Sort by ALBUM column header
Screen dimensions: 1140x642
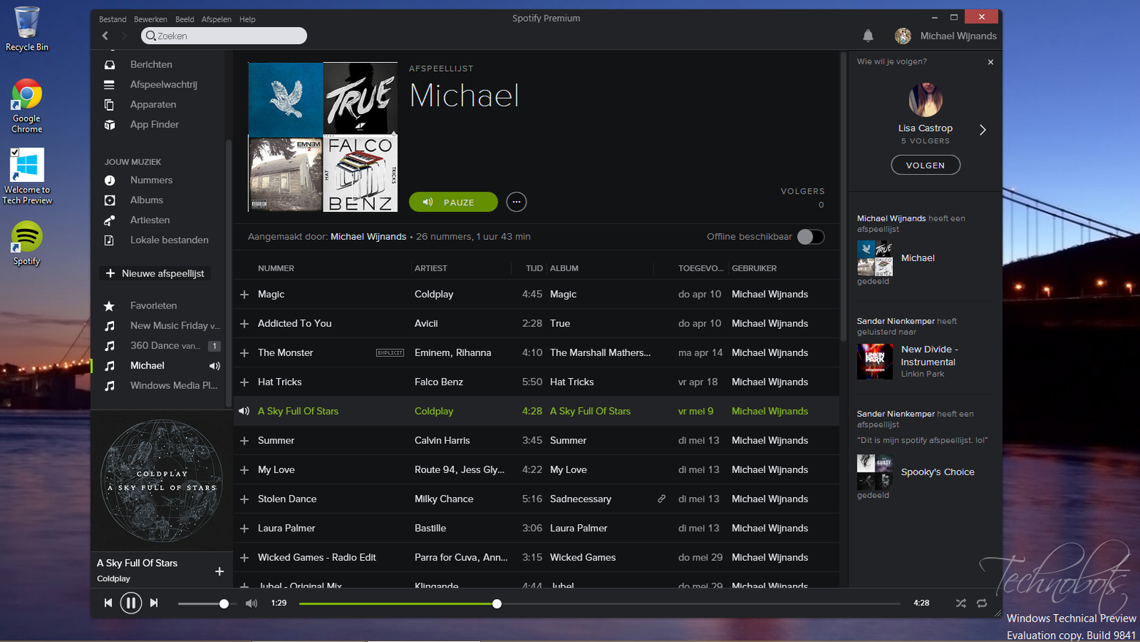pyautogui.click(x=564, y=268)
